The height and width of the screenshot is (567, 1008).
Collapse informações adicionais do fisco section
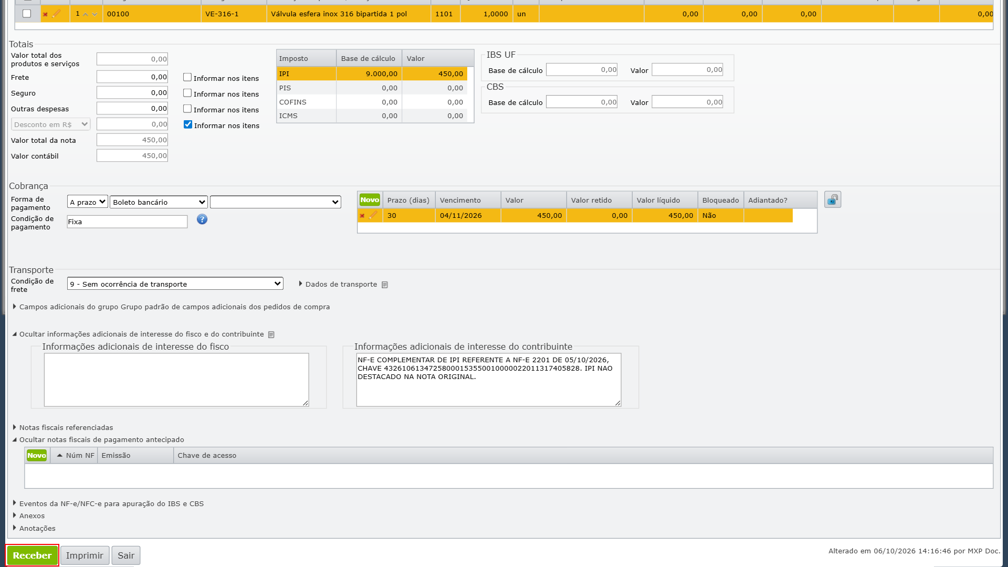click(x=138, y=334)
